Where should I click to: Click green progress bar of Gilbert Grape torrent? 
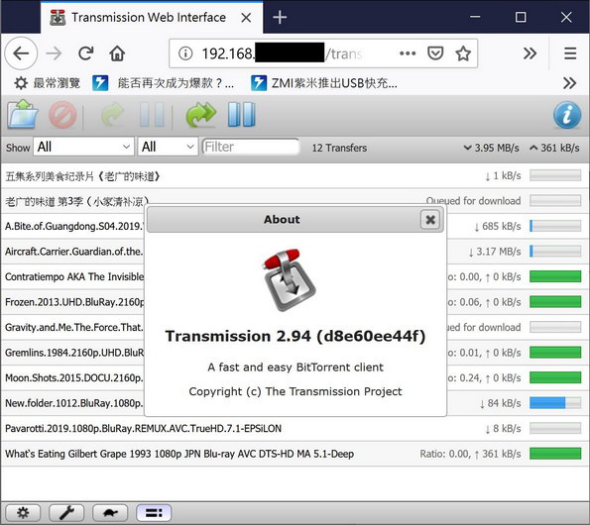[555, 454]
